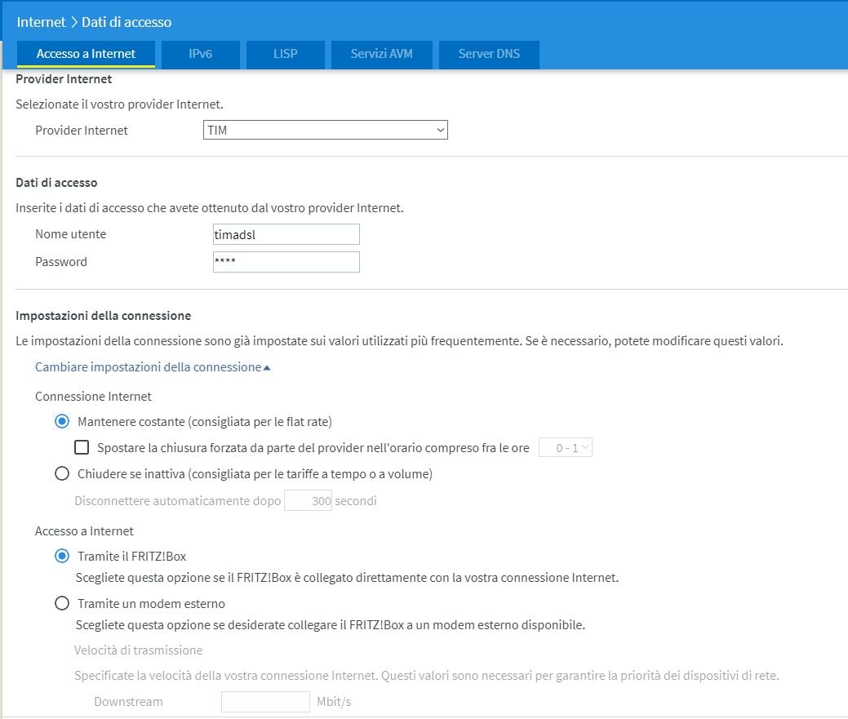This screenshot has height=719, width=848.
Task: Go to the Servizi AVM tab
Action: click(x=381, y=54)
